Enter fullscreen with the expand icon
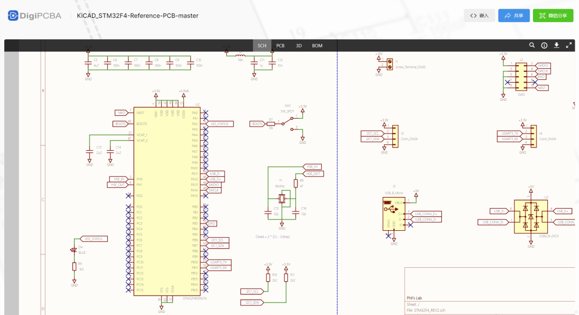The image size is (579, 315). 569,45
